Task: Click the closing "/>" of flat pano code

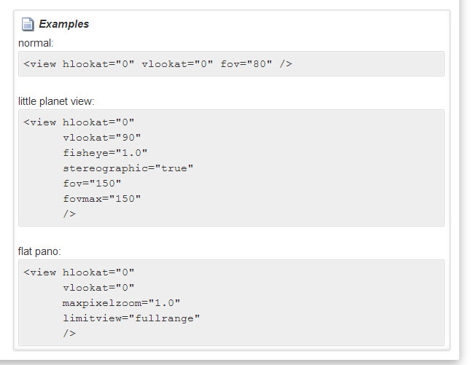Action: click(69, 334)
